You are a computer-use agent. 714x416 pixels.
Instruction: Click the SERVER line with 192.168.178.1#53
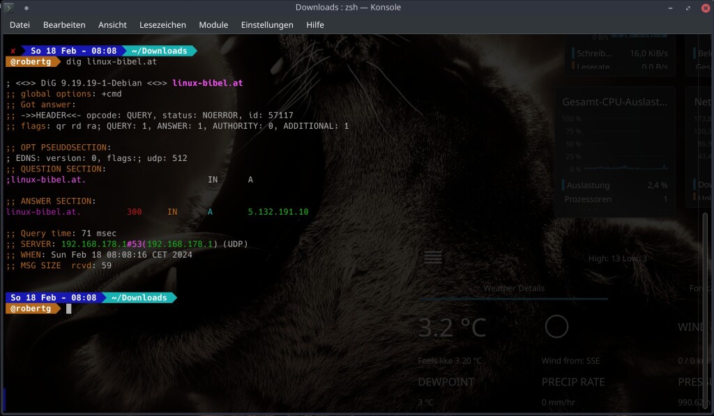tap(127, 244)
